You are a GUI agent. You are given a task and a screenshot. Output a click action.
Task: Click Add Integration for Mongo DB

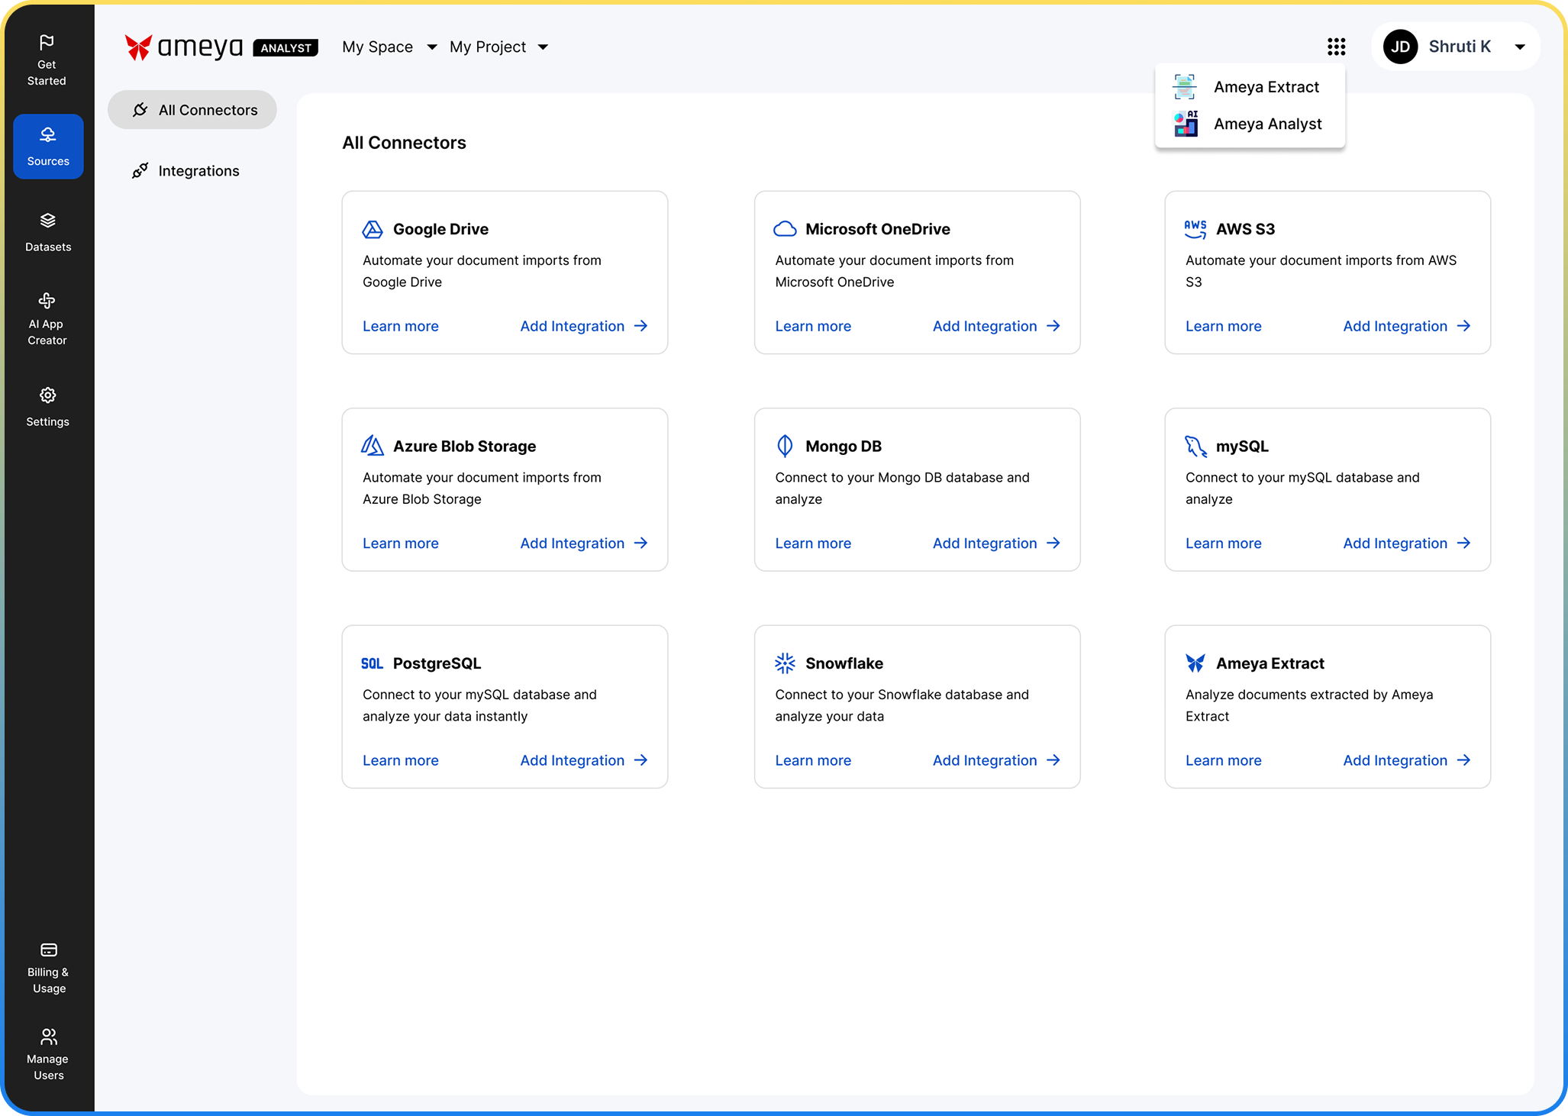tap(995, 543)
